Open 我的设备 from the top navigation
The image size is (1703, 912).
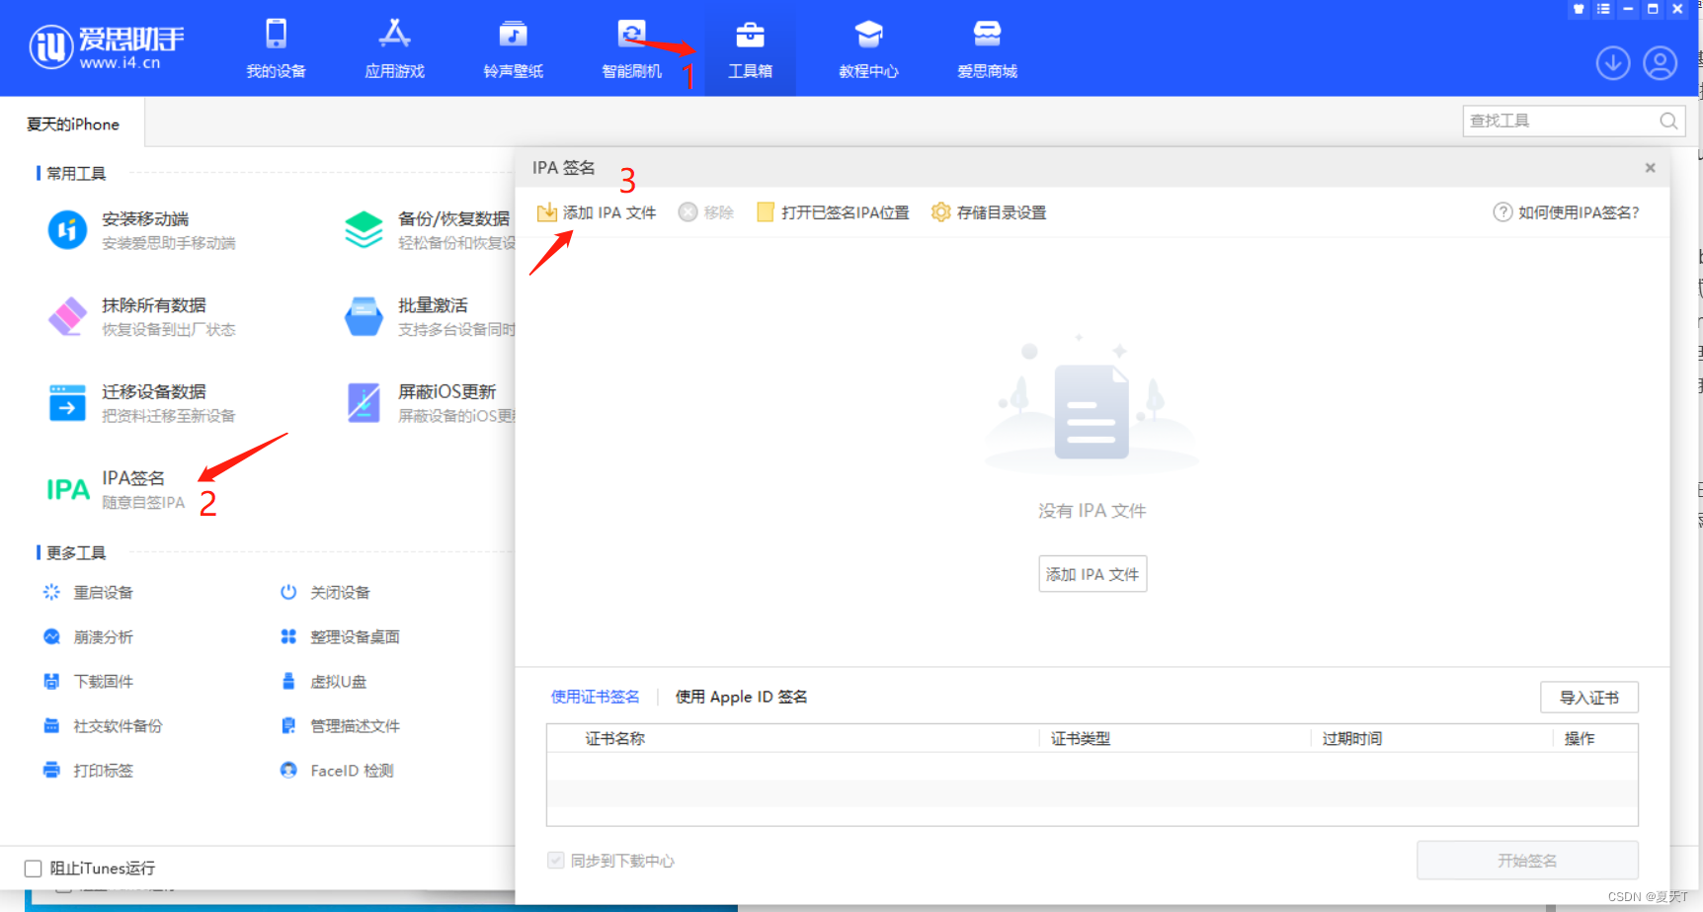pos(276,47)
